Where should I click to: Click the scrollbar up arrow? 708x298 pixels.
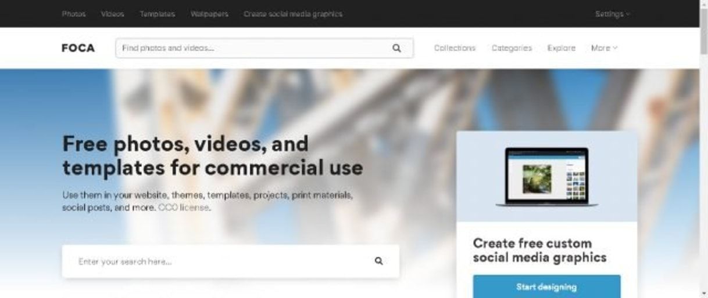pos(704,4)
